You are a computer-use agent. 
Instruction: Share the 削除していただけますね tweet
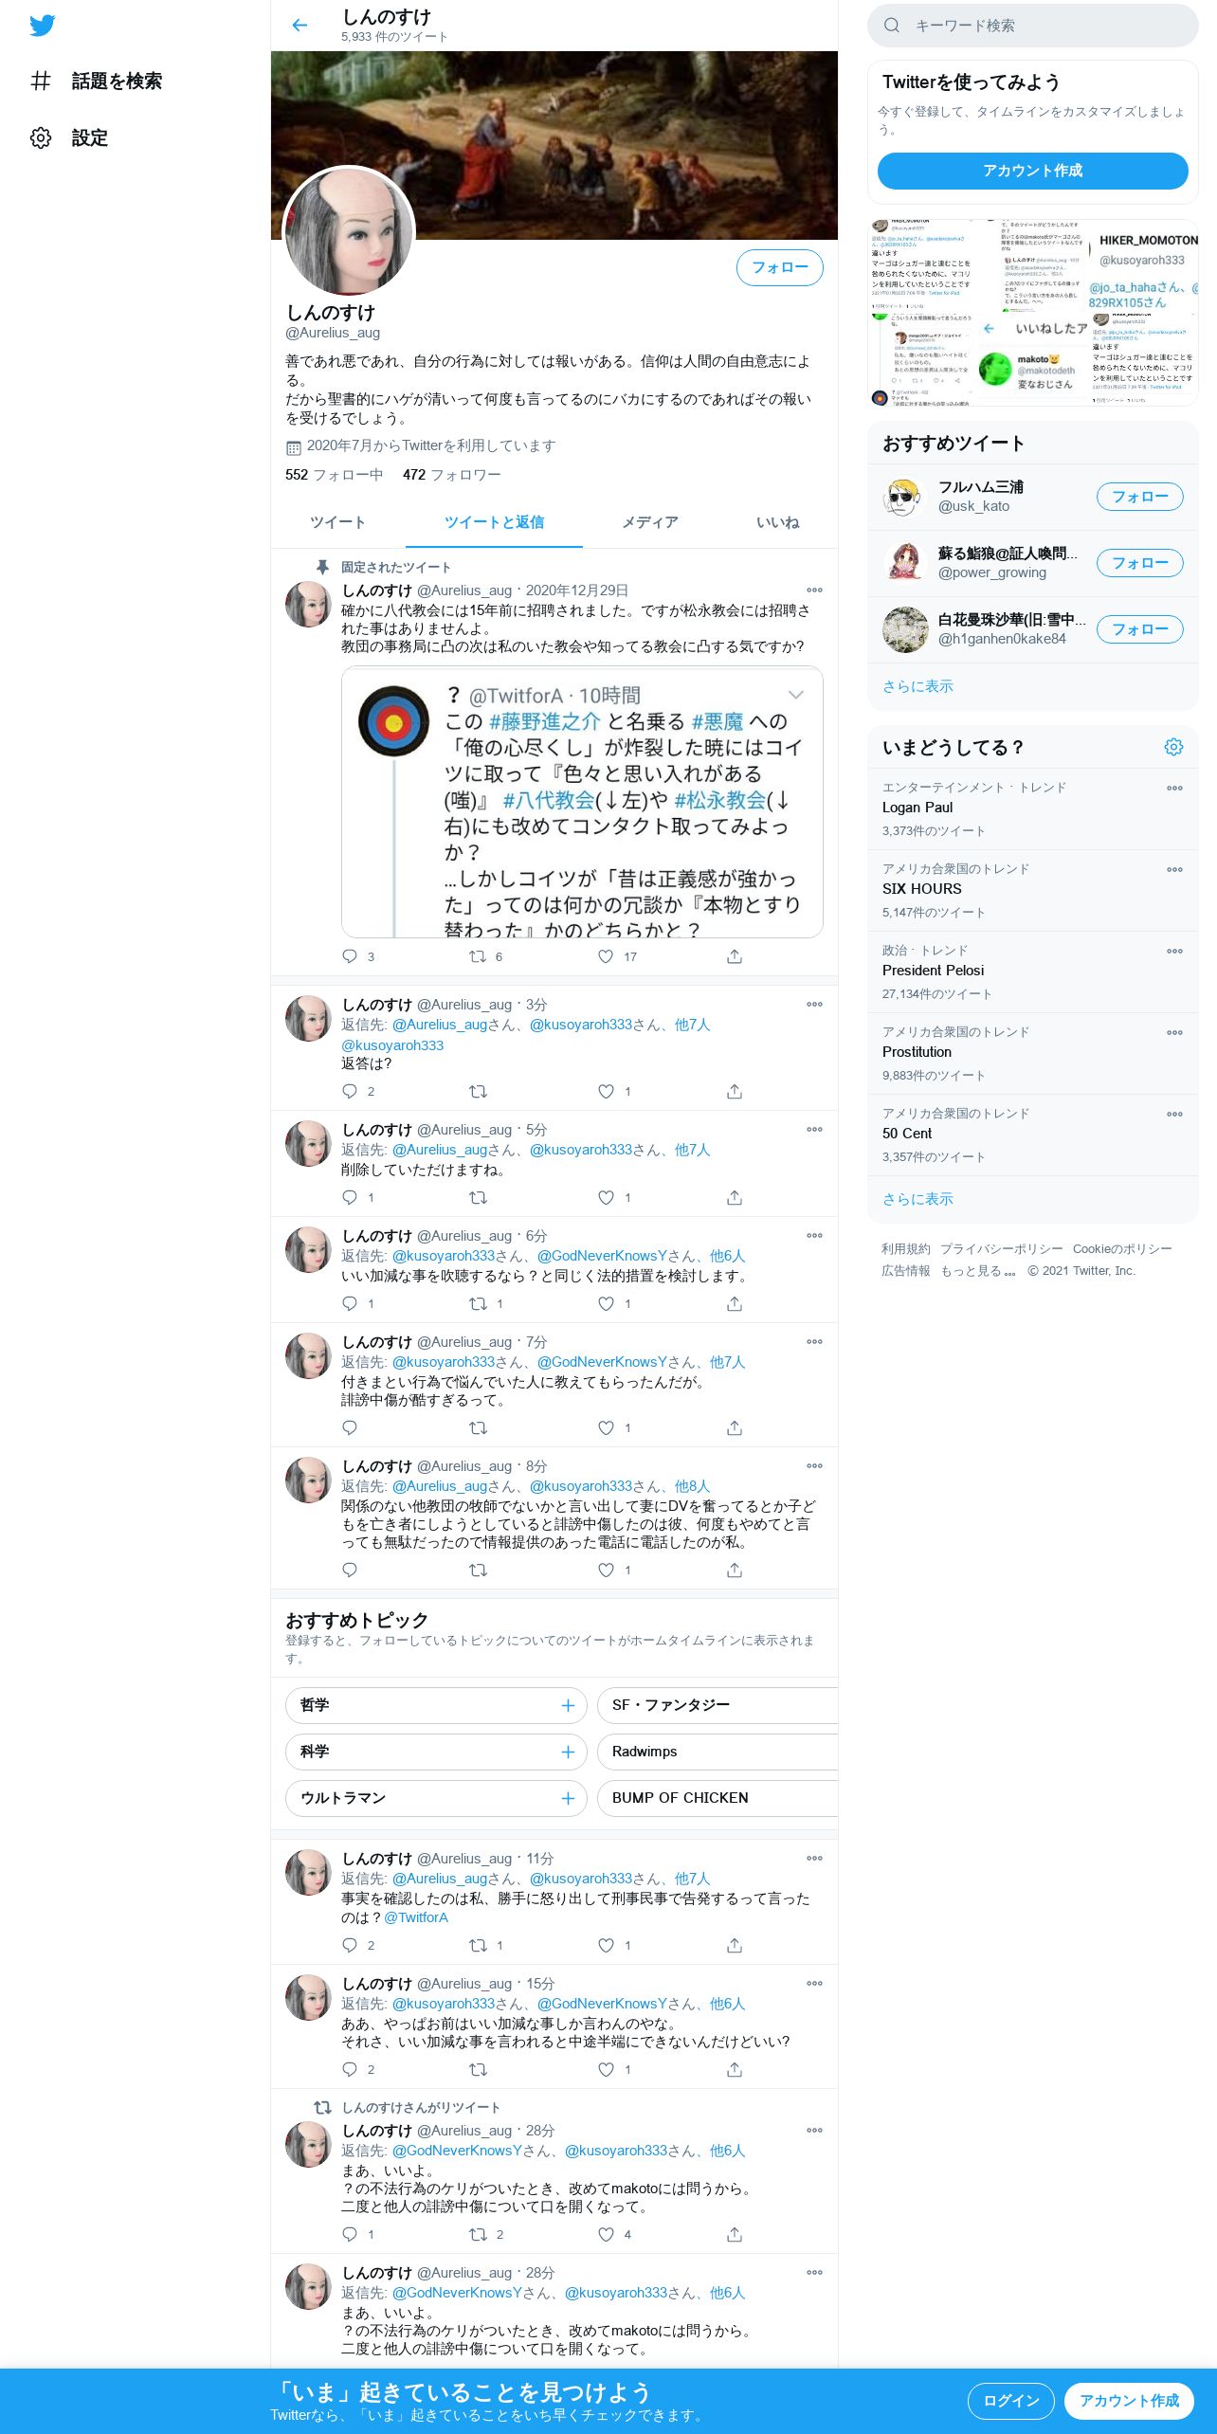coord(734,1198)
